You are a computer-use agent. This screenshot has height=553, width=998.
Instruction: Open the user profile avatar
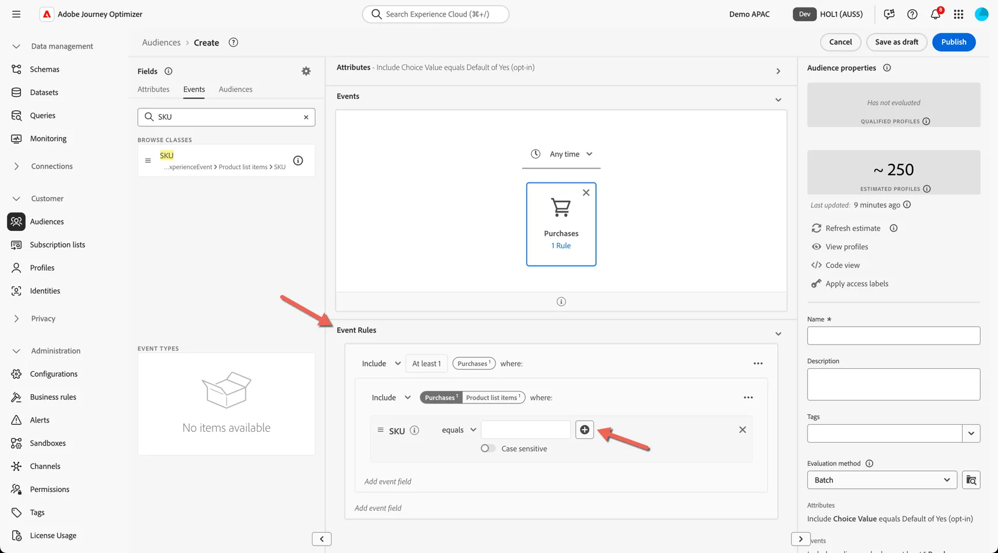tap(981, 14)
